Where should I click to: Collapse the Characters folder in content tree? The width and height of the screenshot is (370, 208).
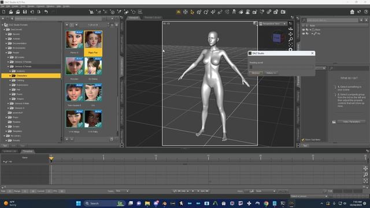pyautogui.click(x=10, y=76)
